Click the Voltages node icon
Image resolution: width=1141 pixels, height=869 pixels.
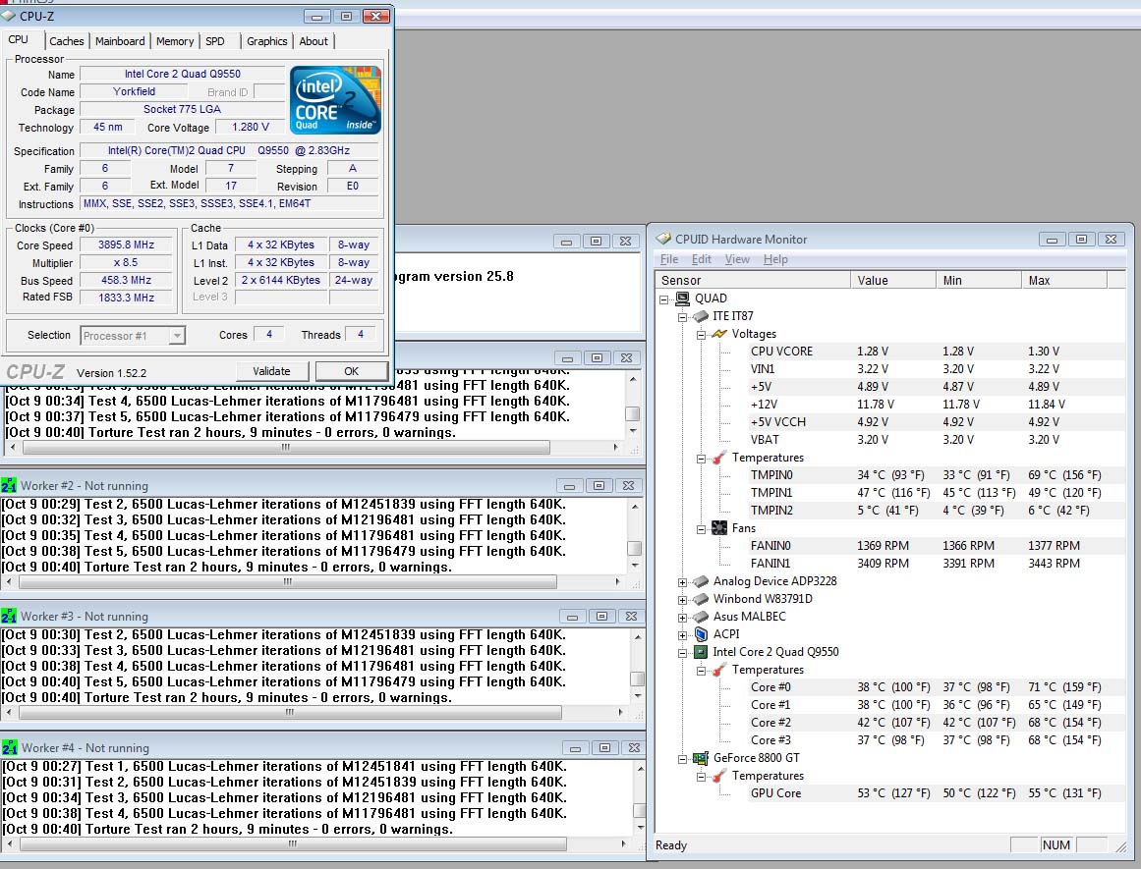tap(719, 334)
